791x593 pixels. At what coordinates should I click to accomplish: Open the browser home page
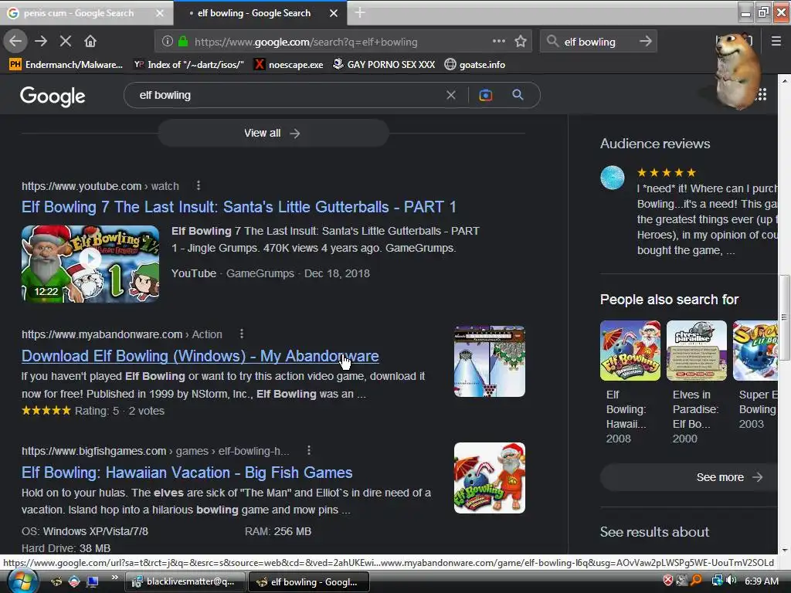pyautogui.click(x=90, y=41)
